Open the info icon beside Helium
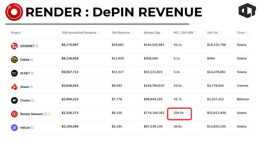This screenshot has width=260, height=146. pos(32,128)
